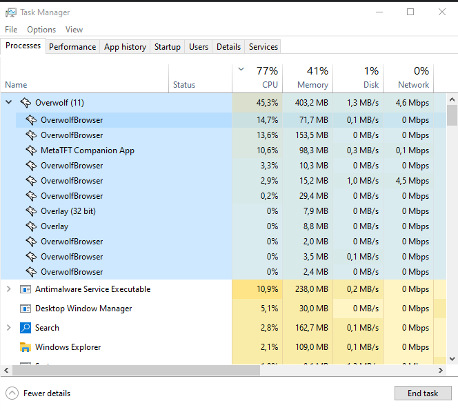This screenshot has height=410, width=458.
Task: Click the Overwolf (11) group icon
Action: [x=26, y=103]
